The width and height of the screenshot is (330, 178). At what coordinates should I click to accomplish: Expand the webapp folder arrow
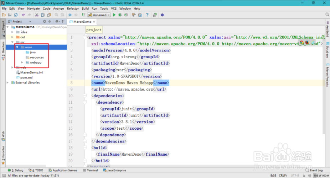(22, 62)
